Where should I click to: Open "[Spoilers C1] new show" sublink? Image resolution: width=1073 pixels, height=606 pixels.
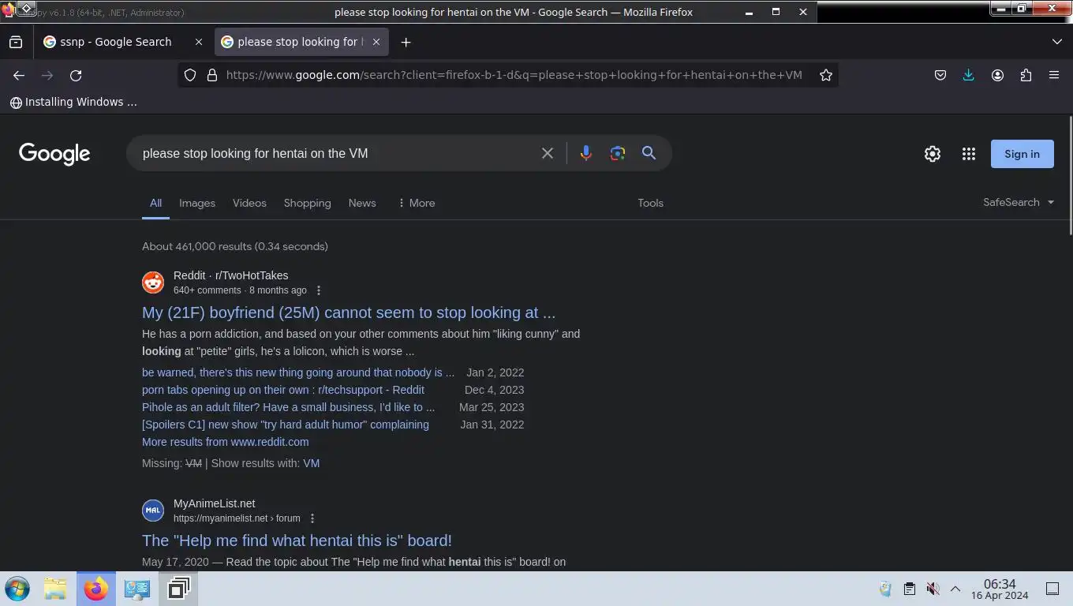286,425
